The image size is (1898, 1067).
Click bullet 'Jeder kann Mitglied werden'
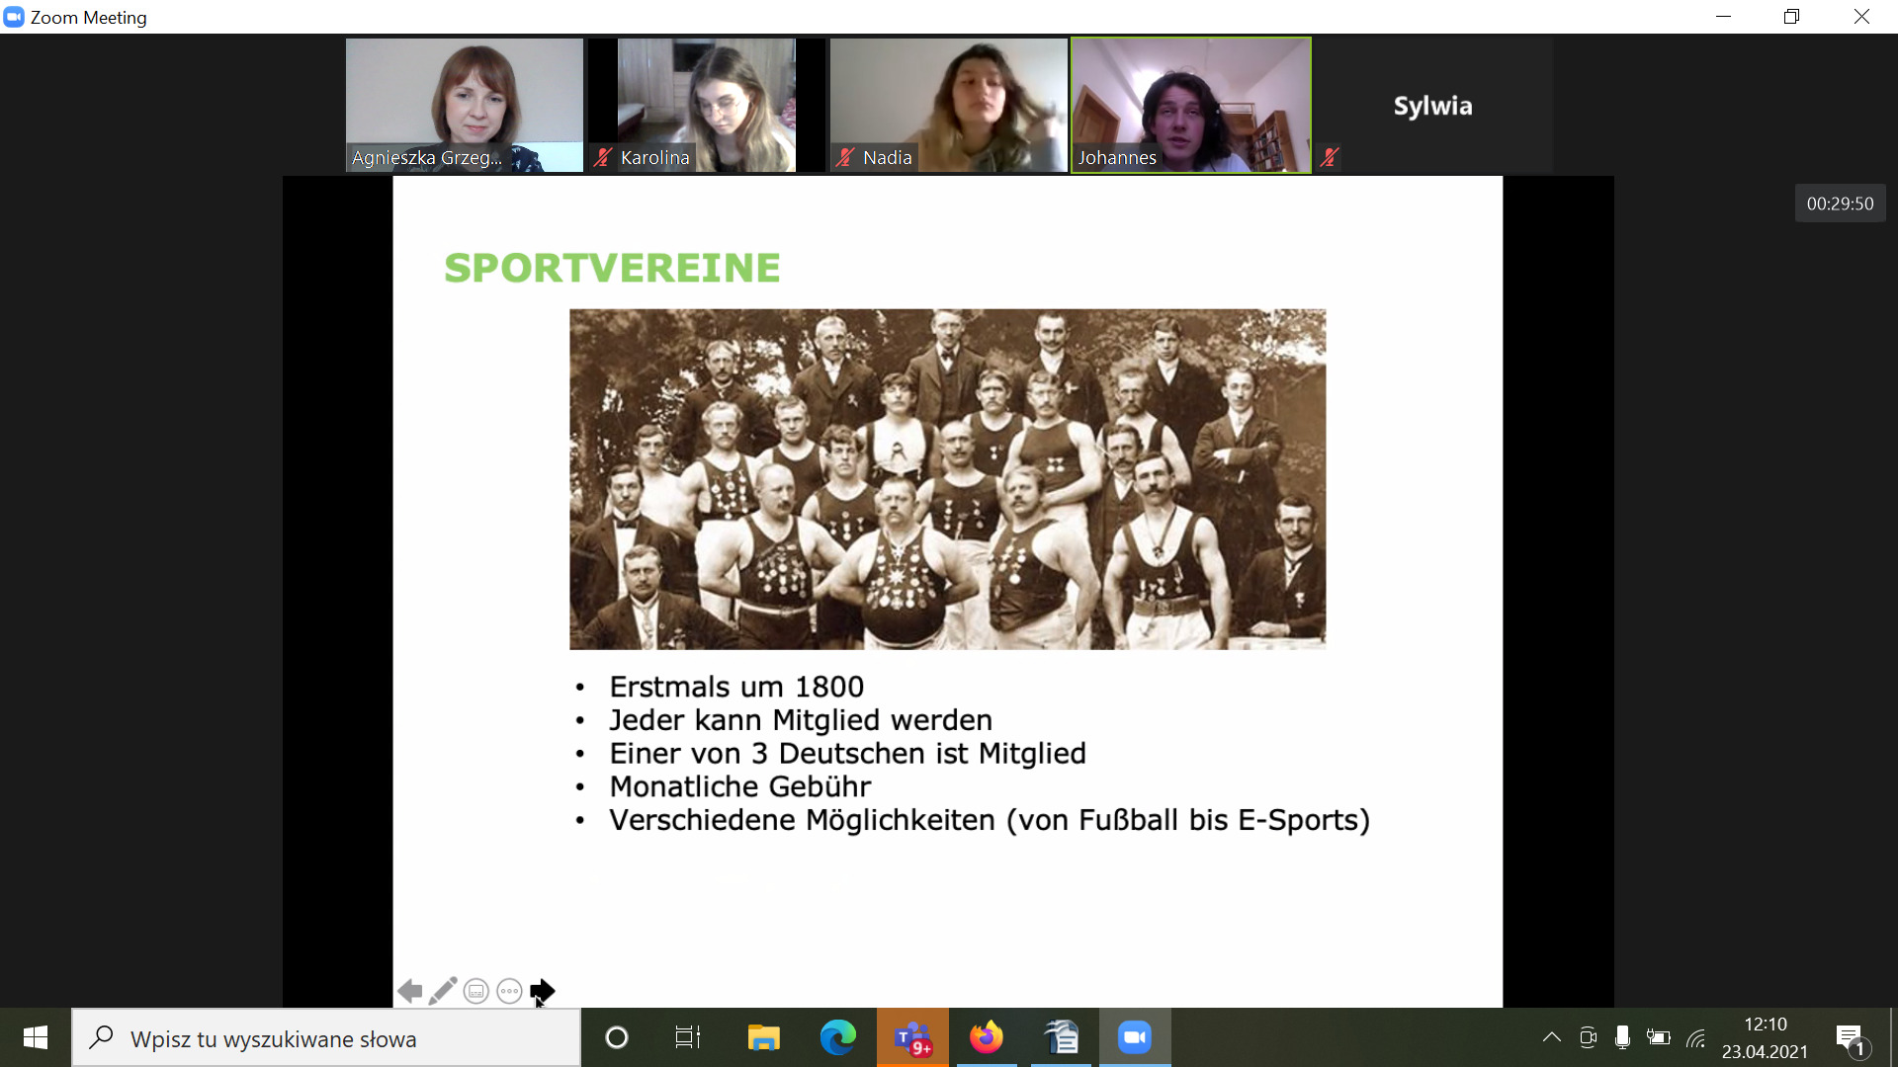(x=801, y=720)
